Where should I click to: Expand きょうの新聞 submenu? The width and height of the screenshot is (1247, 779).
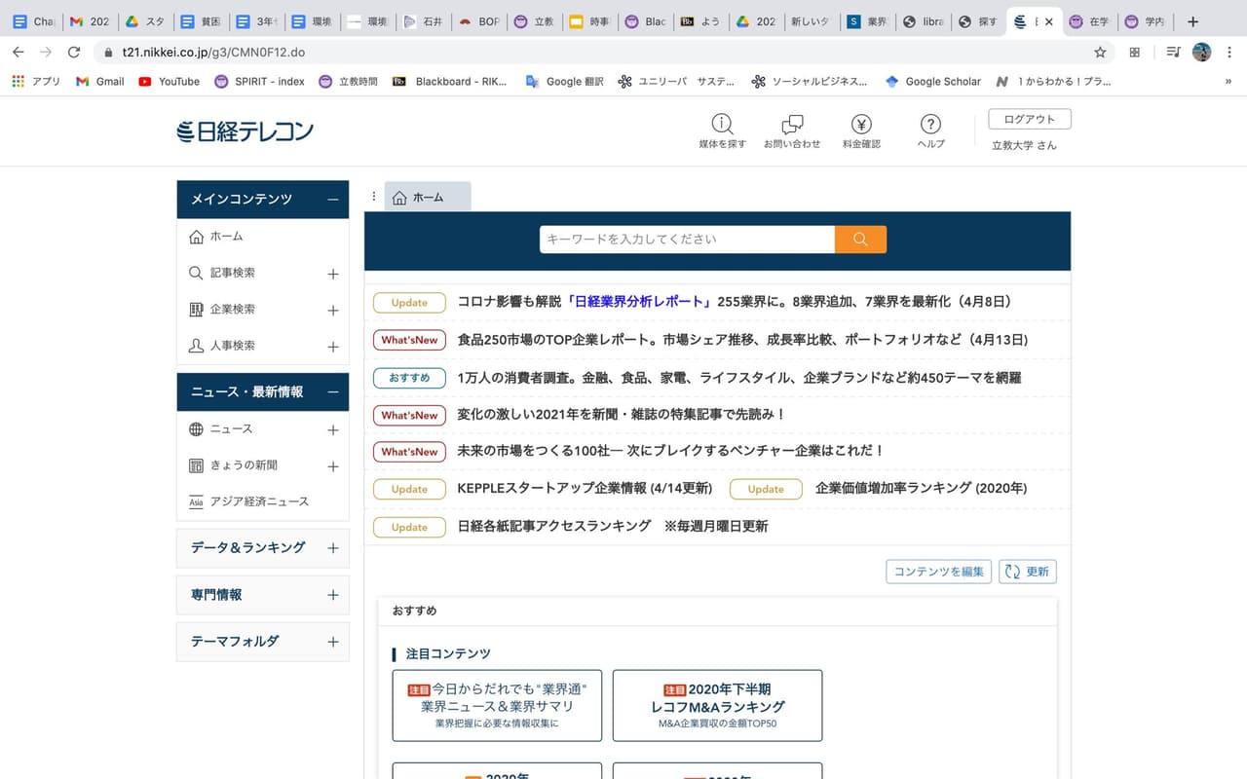(332, 466)
